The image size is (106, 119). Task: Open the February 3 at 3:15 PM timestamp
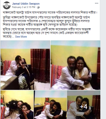click(x=23, y=7)
